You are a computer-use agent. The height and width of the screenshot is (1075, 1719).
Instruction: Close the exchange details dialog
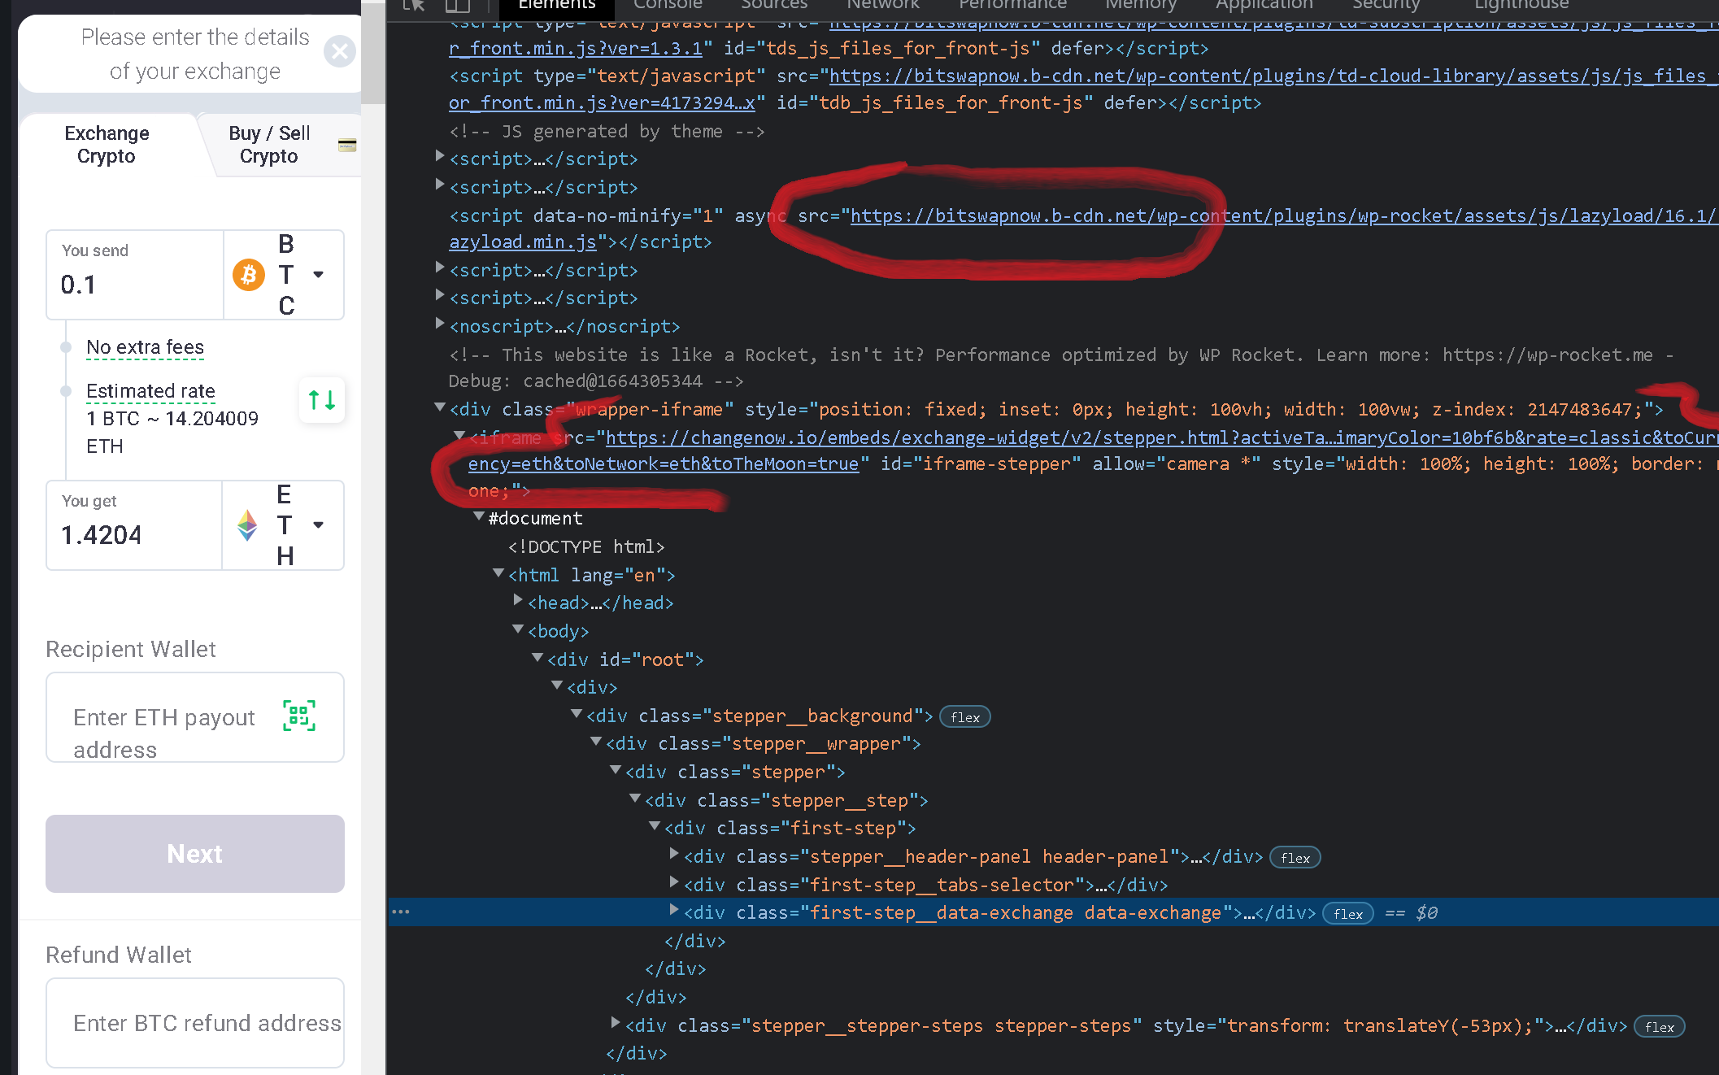tap(340, 52)
